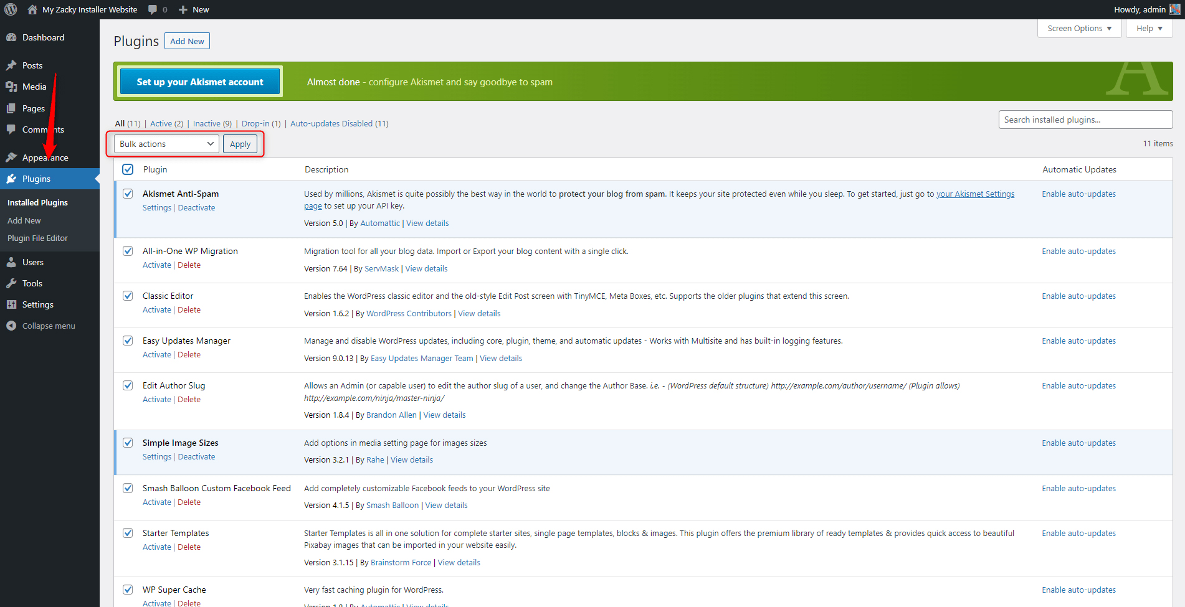Open the Bulk actions dropdown

(166, 144)
